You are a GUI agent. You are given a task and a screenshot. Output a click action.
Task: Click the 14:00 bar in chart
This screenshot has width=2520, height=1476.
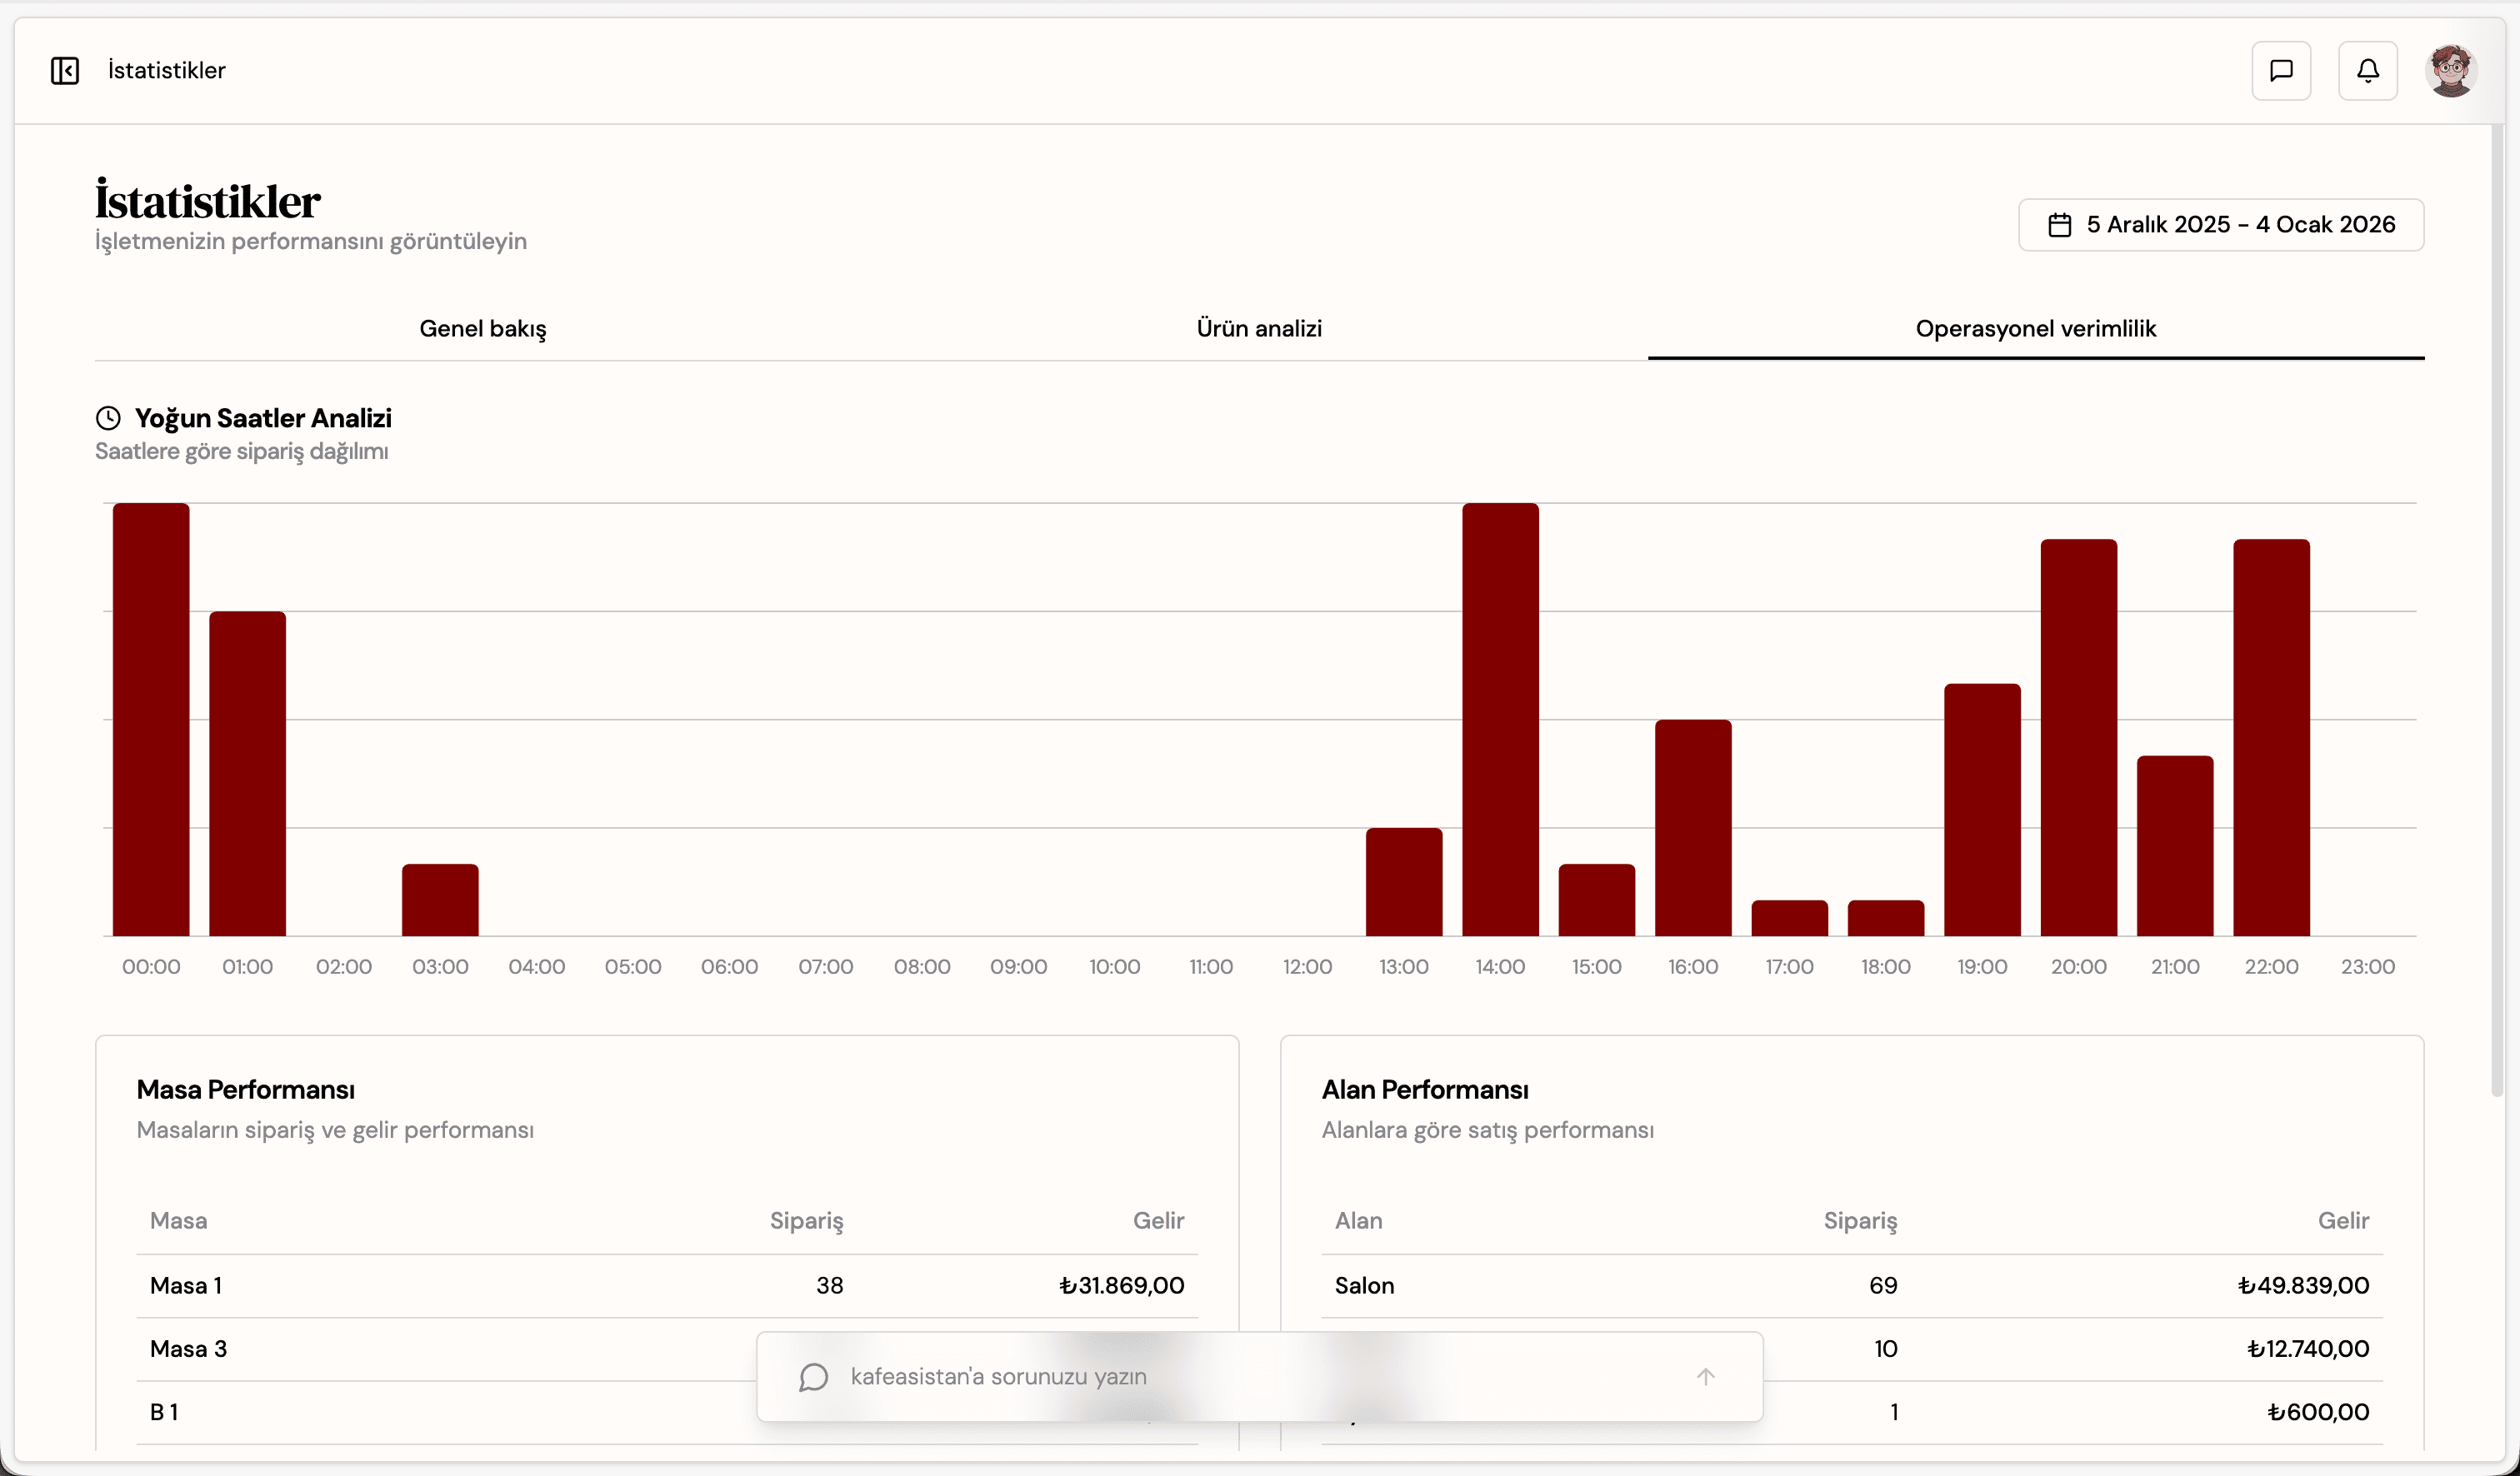pyautogui.click(x=1500, y=720)
